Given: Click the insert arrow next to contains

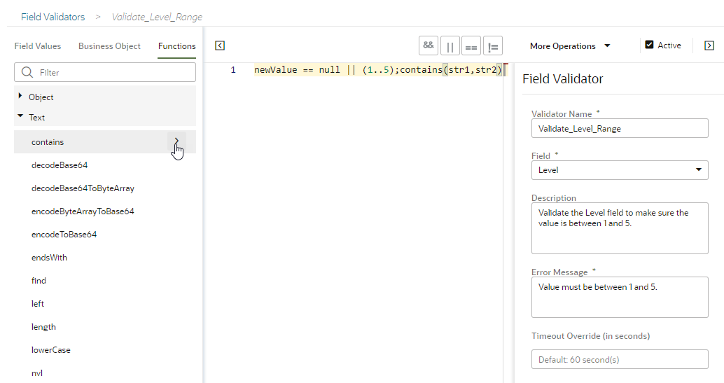Looking at the screenshot, I should point(176,141).
